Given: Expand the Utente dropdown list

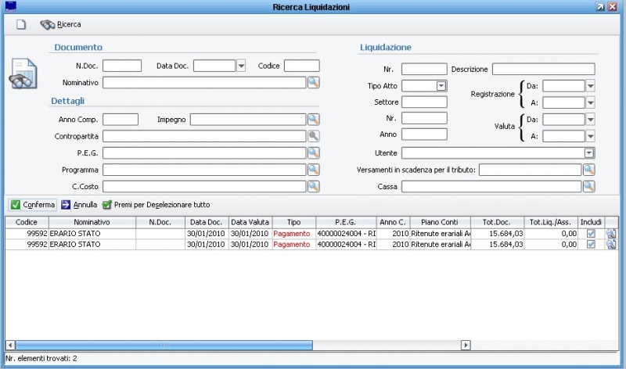Looking at the screenshot, I should coord(588,152).
